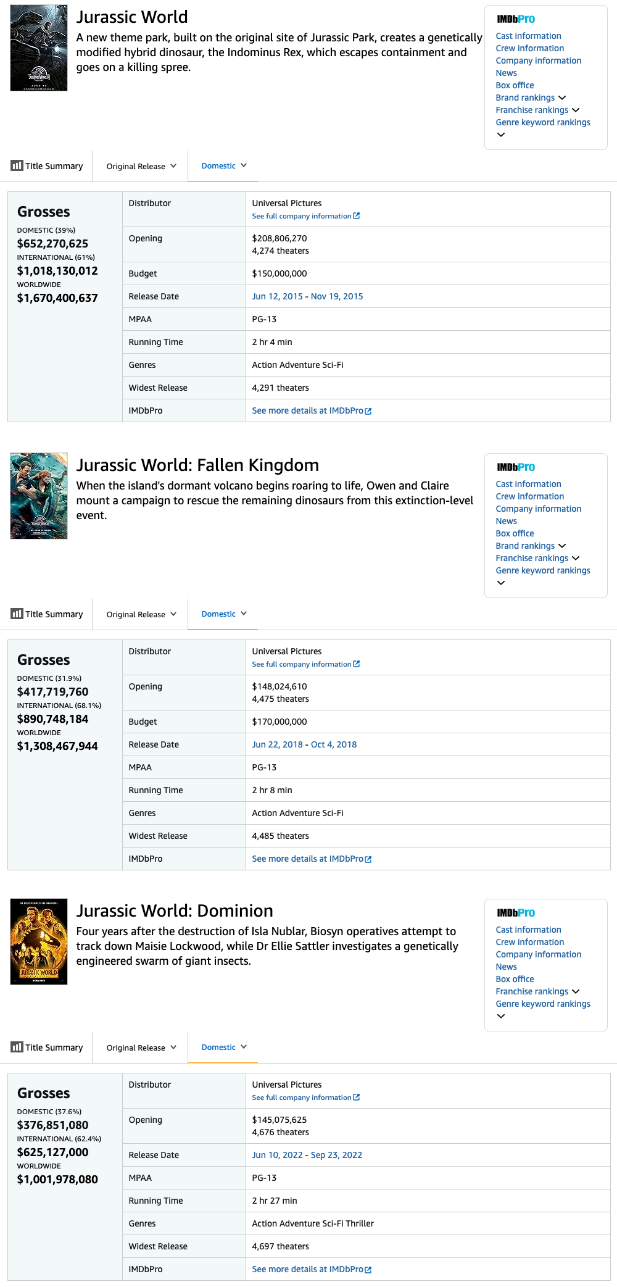
Task: Expand Brand rankings in Fallen Kingdom panel
Action: pyautogui.click(x=562, y=546)
